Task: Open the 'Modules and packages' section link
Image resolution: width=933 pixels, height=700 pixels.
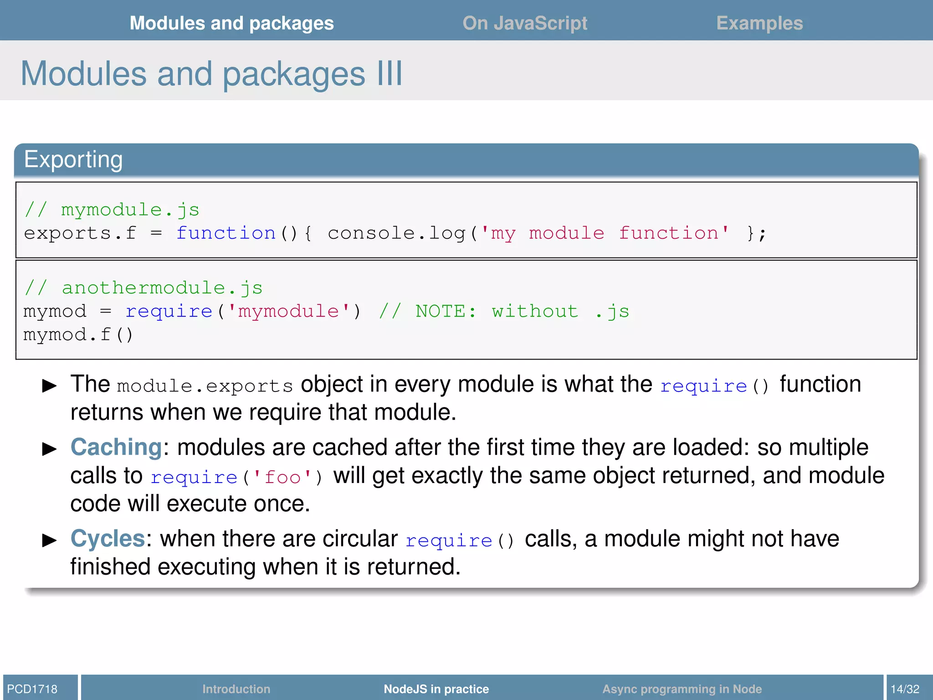Action: (x=231, y=23)
